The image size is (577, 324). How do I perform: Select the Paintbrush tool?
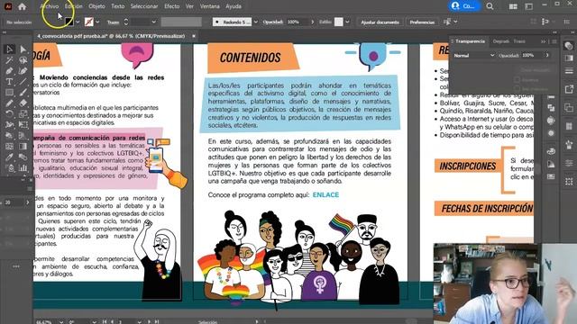click(x=23, y=92)
